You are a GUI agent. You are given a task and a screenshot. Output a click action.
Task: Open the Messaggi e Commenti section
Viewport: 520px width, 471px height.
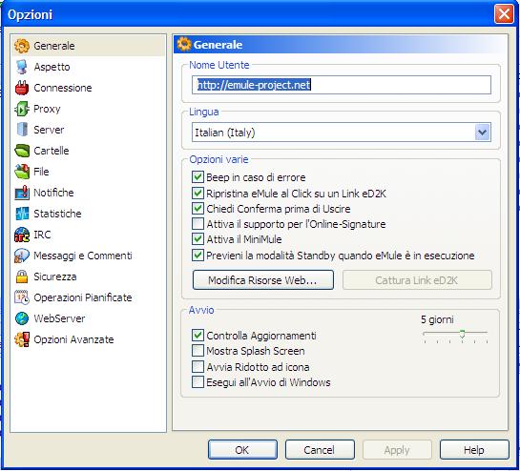[x=83, y=256]
